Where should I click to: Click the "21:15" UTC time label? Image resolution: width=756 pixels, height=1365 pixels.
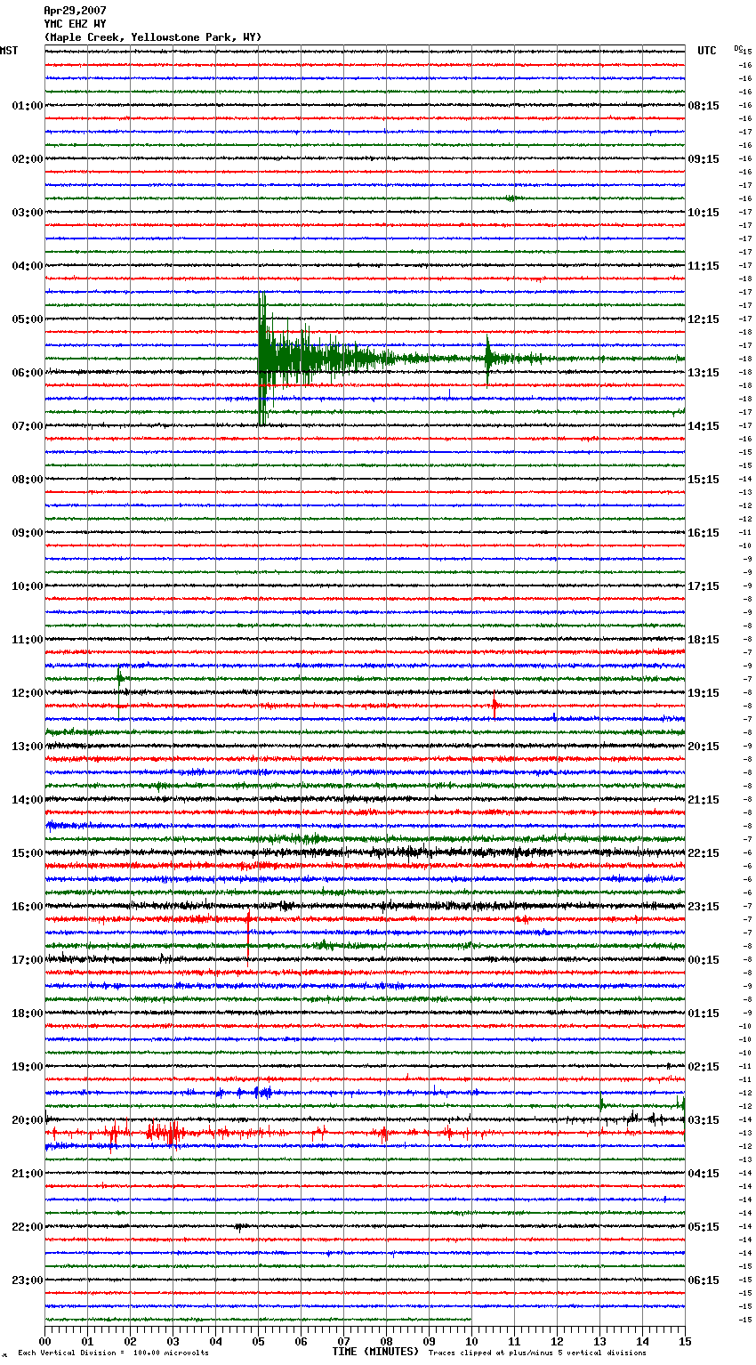tap(704, 800)
